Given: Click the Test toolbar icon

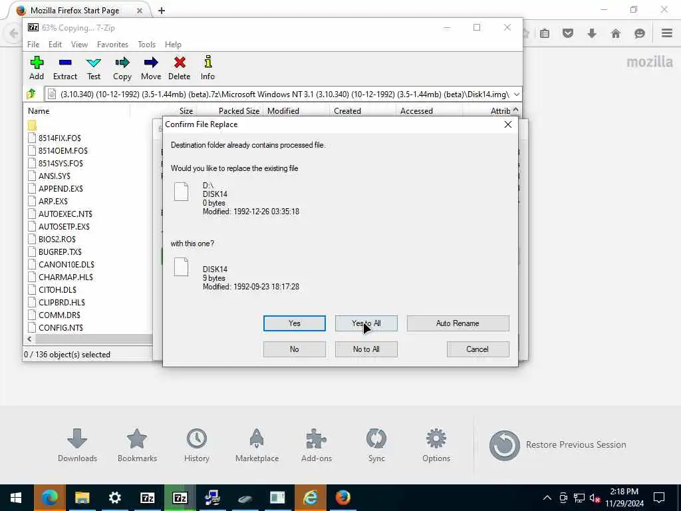Looking at the screenshot, I should coord(93,69).
